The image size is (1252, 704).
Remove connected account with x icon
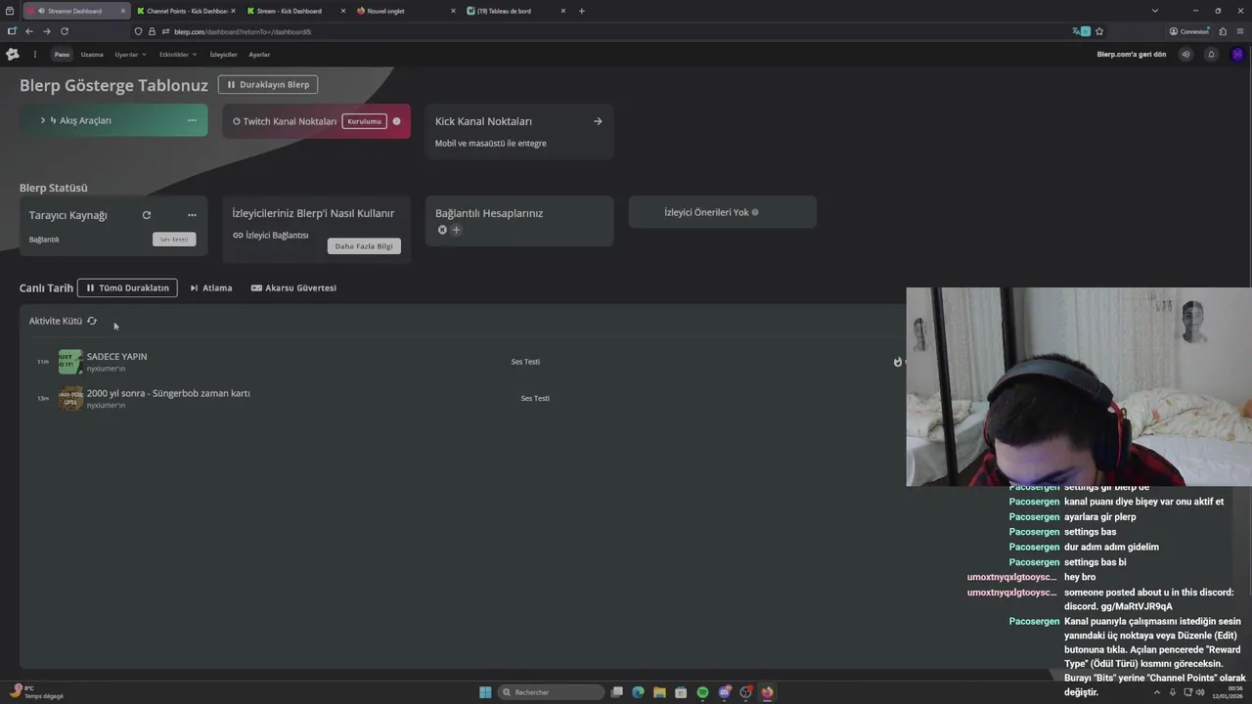coord(442,230)
